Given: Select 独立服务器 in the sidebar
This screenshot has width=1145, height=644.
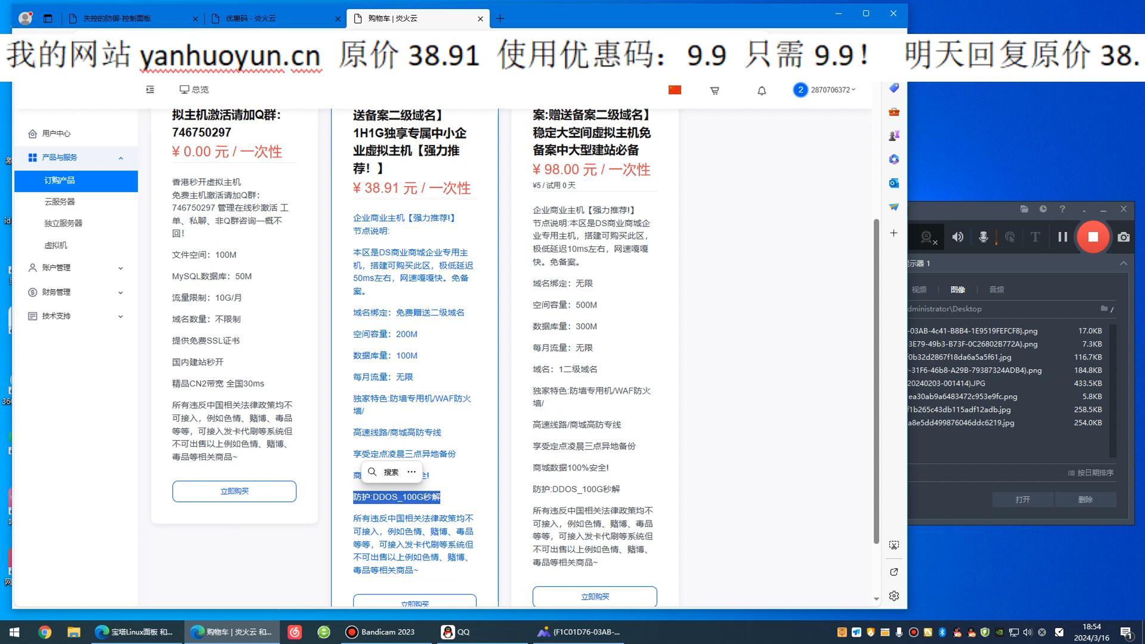Looking at the screenshot, I should click(63, 223).
